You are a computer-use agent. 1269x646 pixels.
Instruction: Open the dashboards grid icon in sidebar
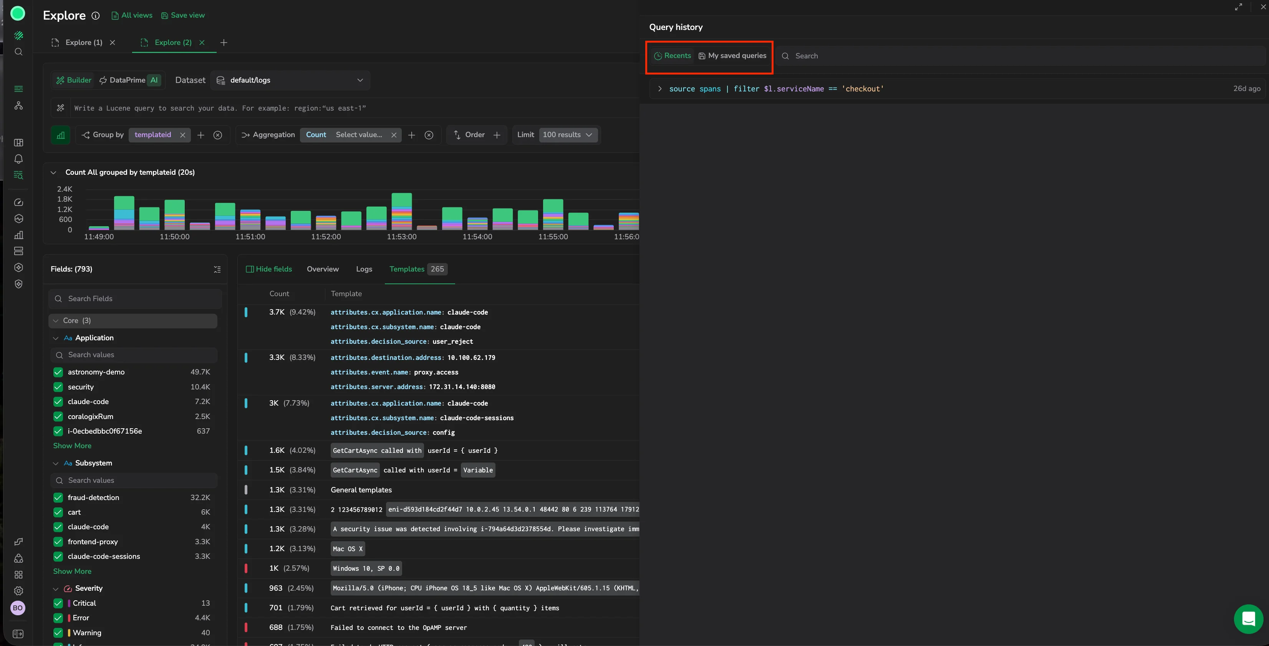coord(18,142)
